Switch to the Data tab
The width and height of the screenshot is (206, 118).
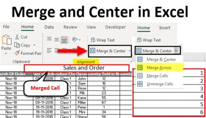[49, 27]
